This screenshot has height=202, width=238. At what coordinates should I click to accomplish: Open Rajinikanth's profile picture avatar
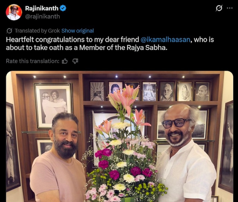point(14,12)
